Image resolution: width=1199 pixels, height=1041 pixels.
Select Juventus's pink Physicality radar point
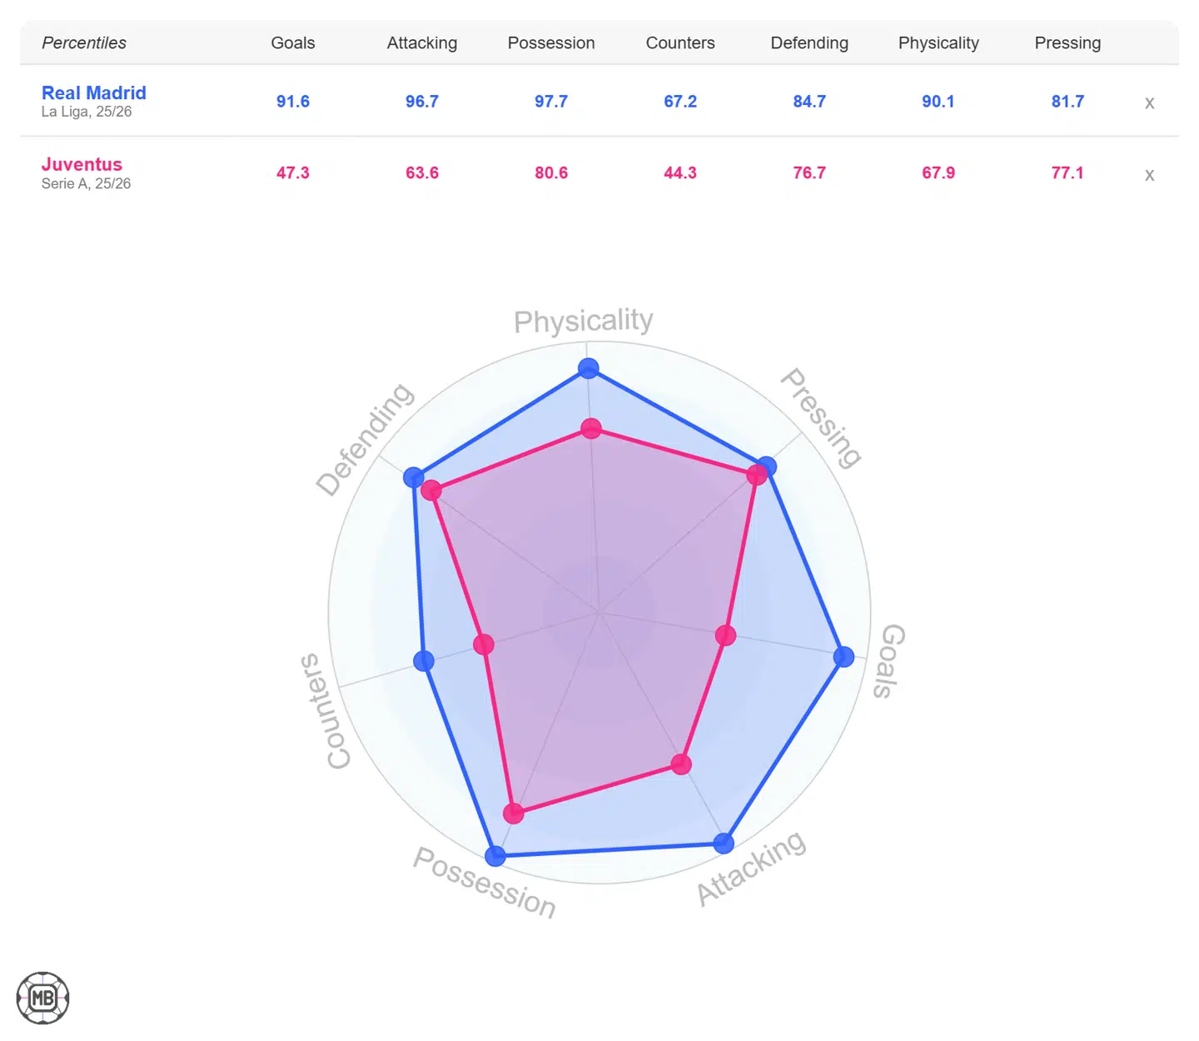pyautogui.click(x=591, y=429)
